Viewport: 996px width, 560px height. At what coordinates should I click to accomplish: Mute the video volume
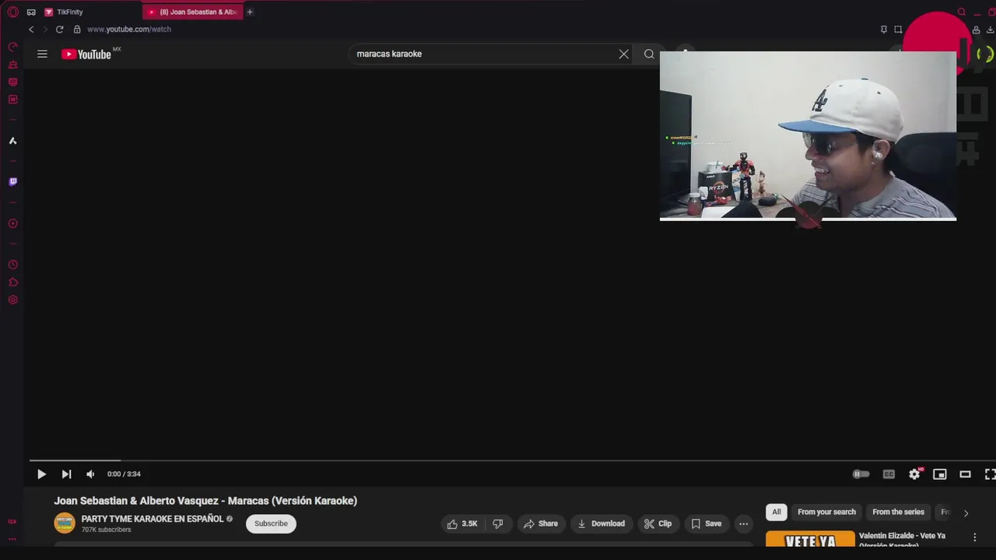[90, 474]
